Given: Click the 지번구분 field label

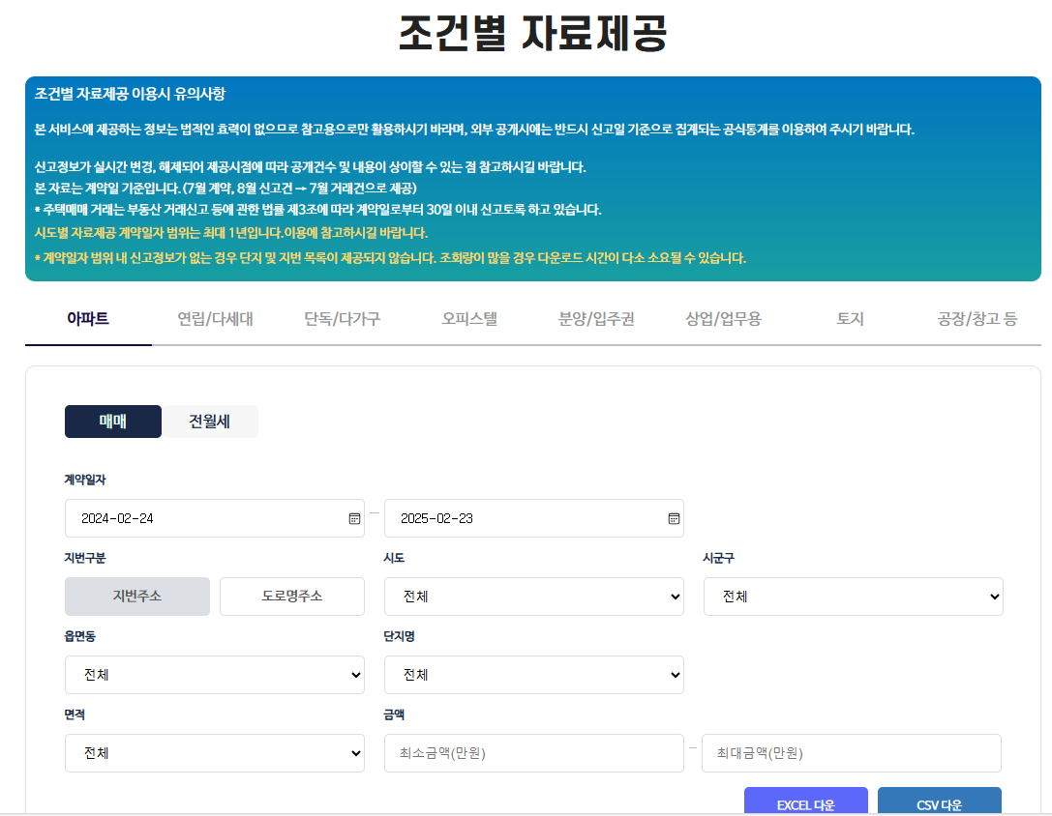Looking at the screenshot, I should pos(85,558).
